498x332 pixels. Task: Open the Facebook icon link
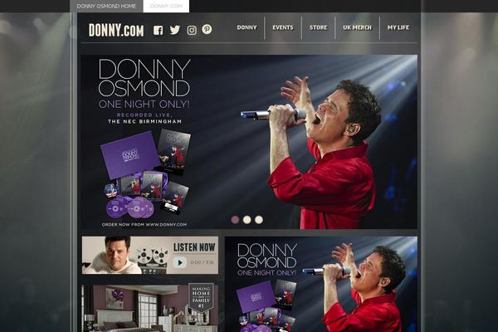pyautogui.click(x=159, y=31)
